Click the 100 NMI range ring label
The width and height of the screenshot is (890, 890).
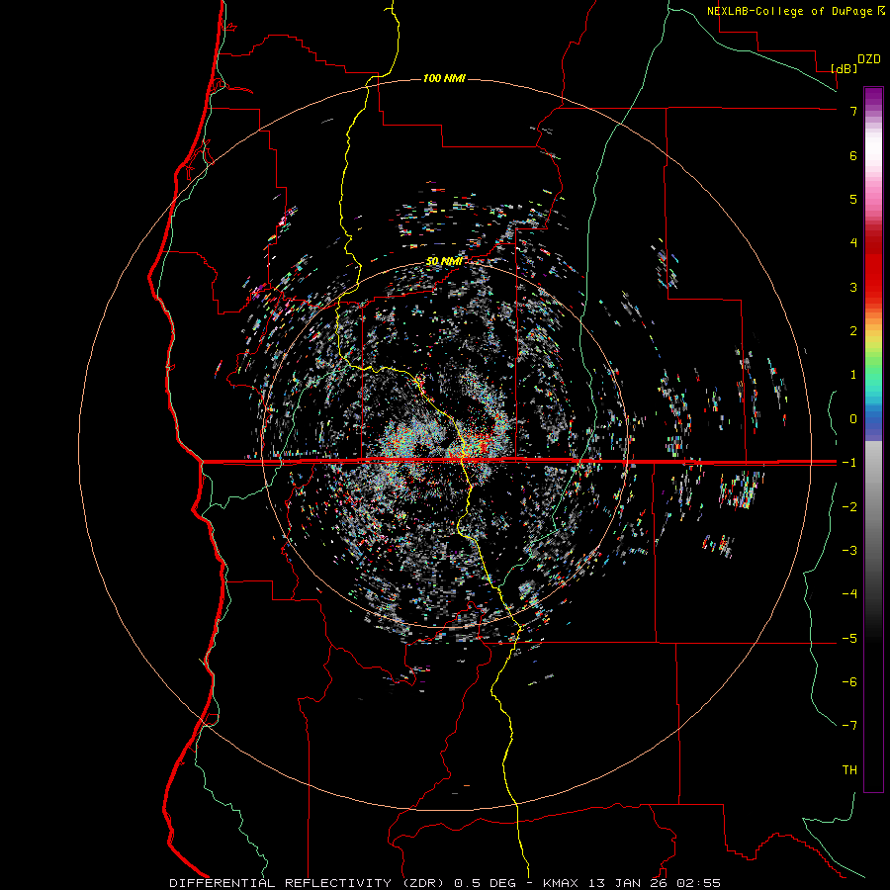point(444,78)
